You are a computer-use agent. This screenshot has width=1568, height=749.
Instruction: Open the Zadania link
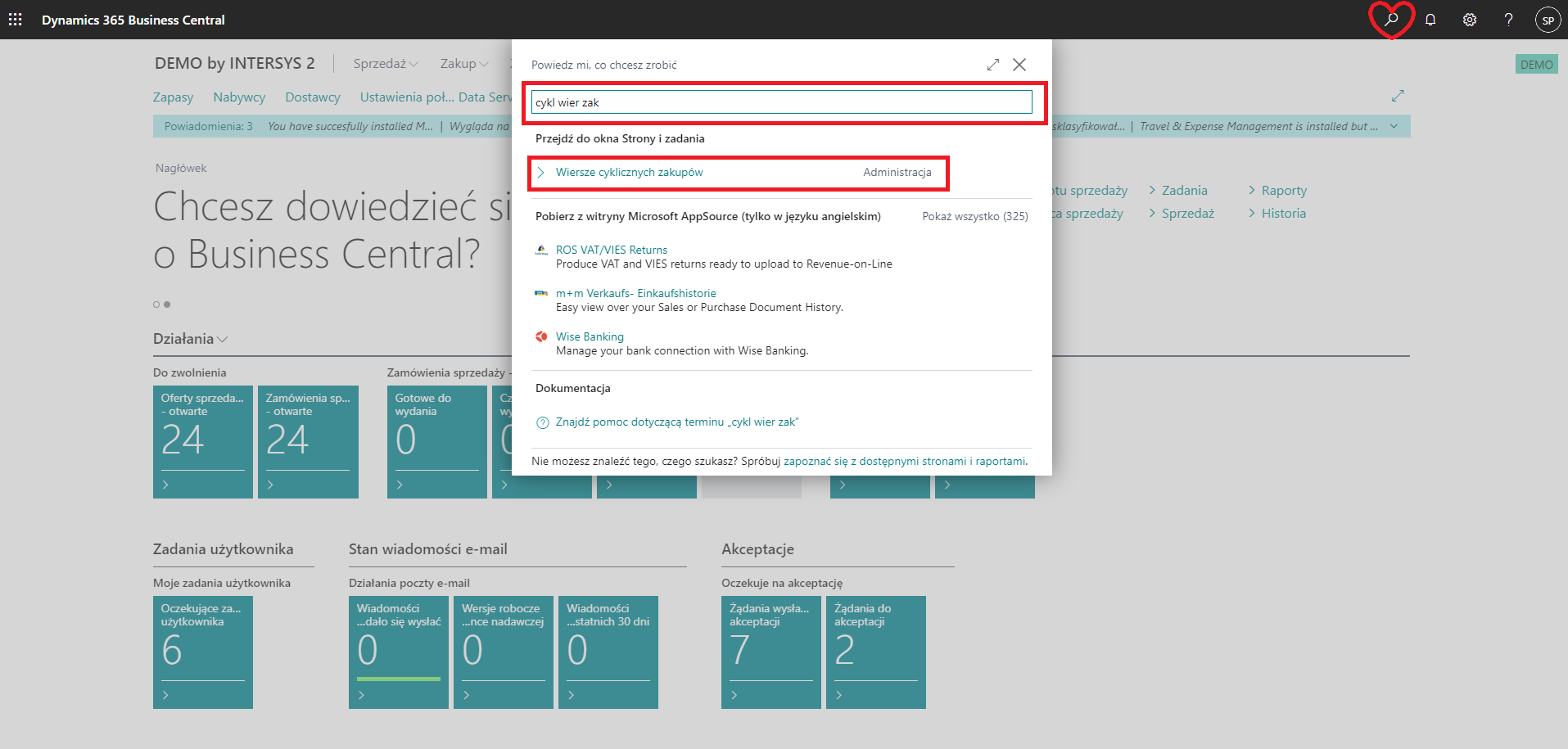(x=1184, y=191)
